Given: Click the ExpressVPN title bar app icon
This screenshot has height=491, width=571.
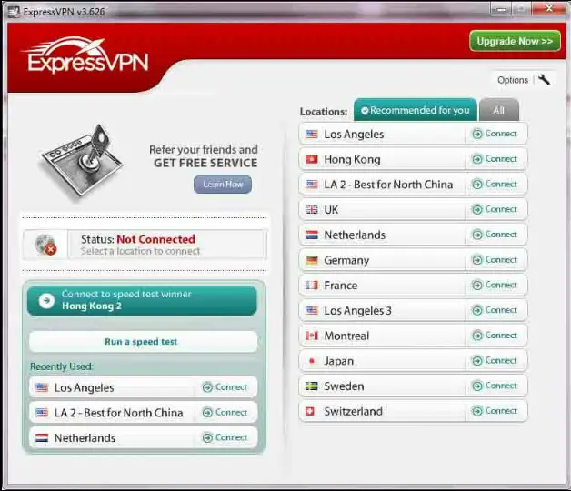Looking at the screenshot, I should click(14, 12).
